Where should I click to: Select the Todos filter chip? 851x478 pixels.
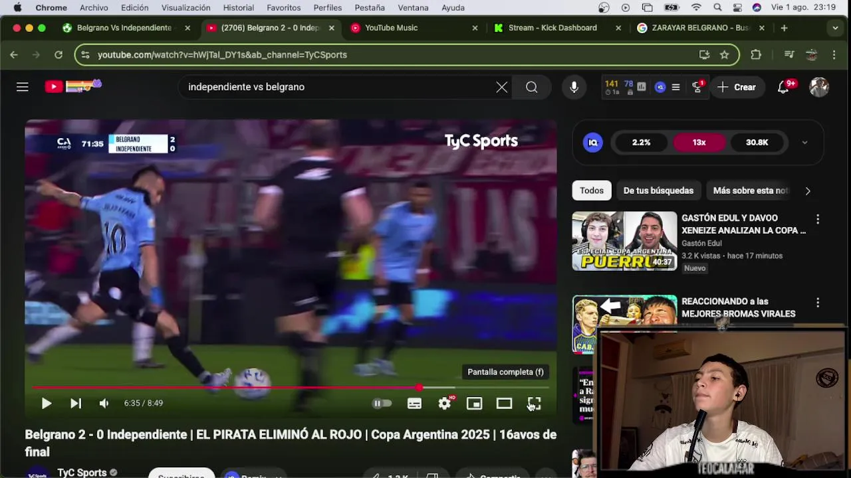(x=592, y=191)
